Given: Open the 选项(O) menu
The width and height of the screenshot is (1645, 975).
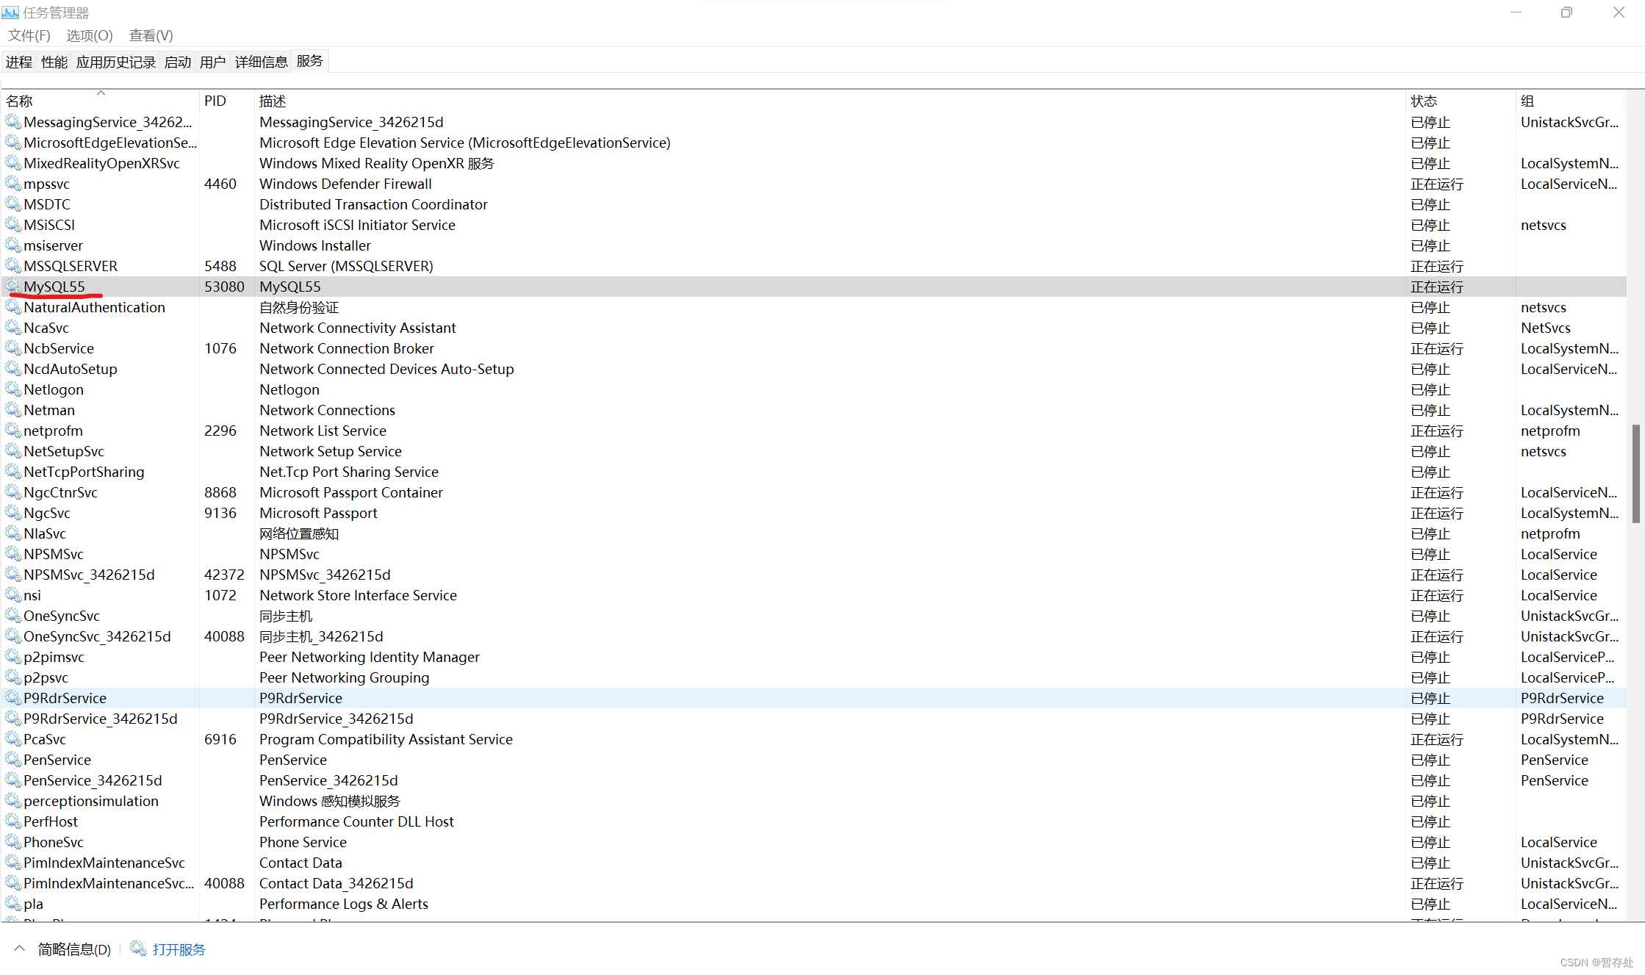Looking at the screenshot, I should 88,35.
